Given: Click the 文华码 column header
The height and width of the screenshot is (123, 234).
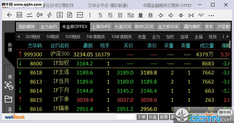Looking at the screenshot, I should (x=35, y=45).
